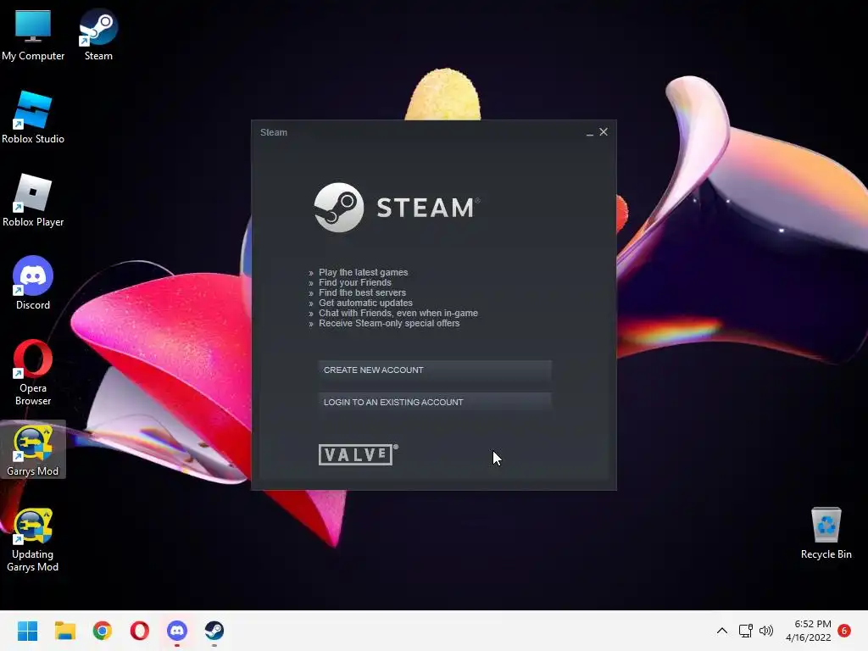Open the volume tray icon
Viewport: 868px width, 651px height.
tap(766, 631)
